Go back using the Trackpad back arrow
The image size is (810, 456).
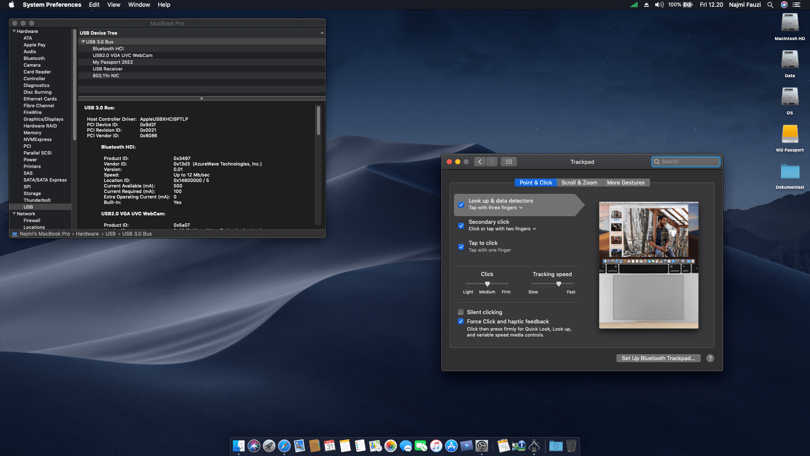tap(480, 162)
